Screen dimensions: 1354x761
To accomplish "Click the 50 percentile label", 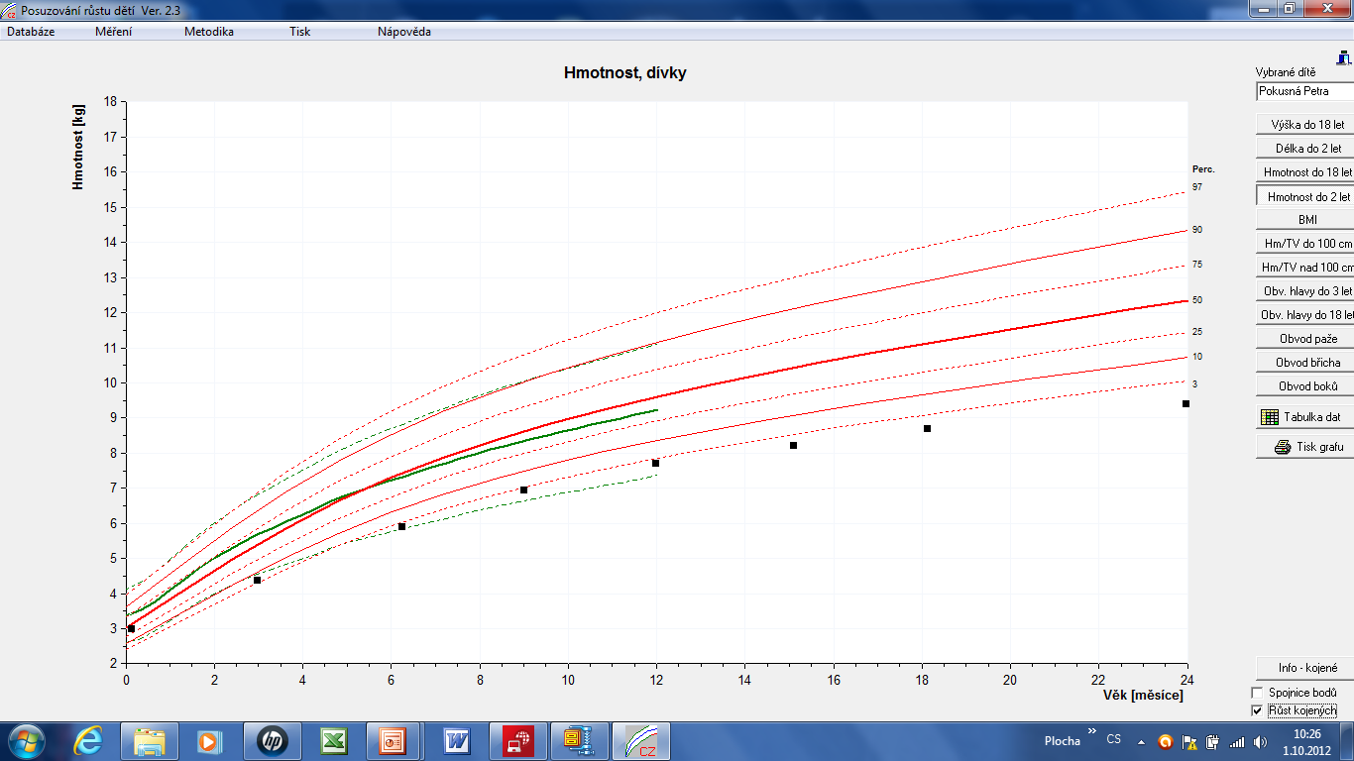I will tap(1197, 299).
